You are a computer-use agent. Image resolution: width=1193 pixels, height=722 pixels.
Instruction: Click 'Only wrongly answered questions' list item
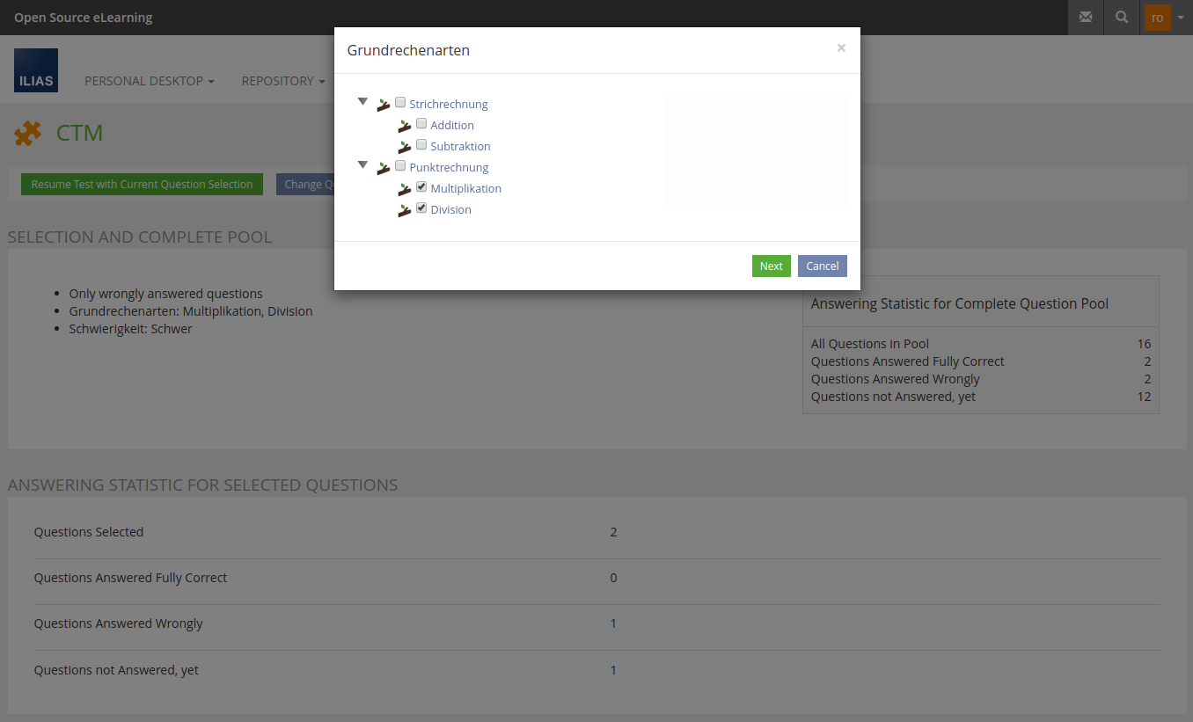166,294
